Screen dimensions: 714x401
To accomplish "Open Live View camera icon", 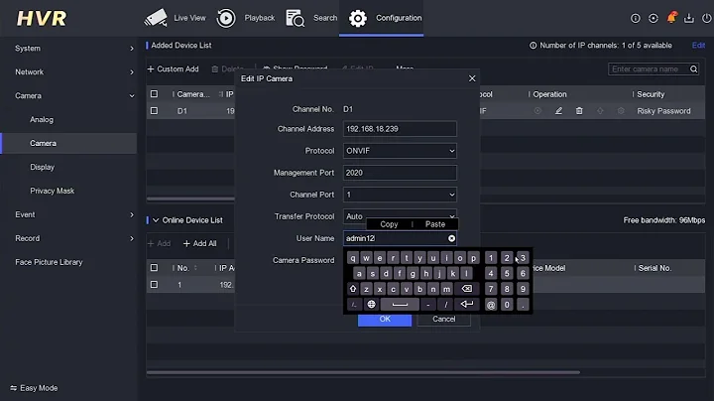I will [156, 18].
